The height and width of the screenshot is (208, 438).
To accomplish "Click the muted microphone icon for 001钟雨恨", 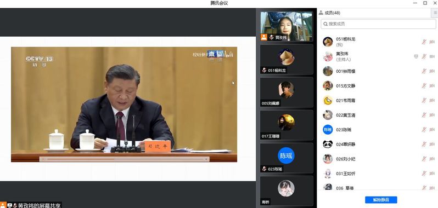I will point(424,71).
